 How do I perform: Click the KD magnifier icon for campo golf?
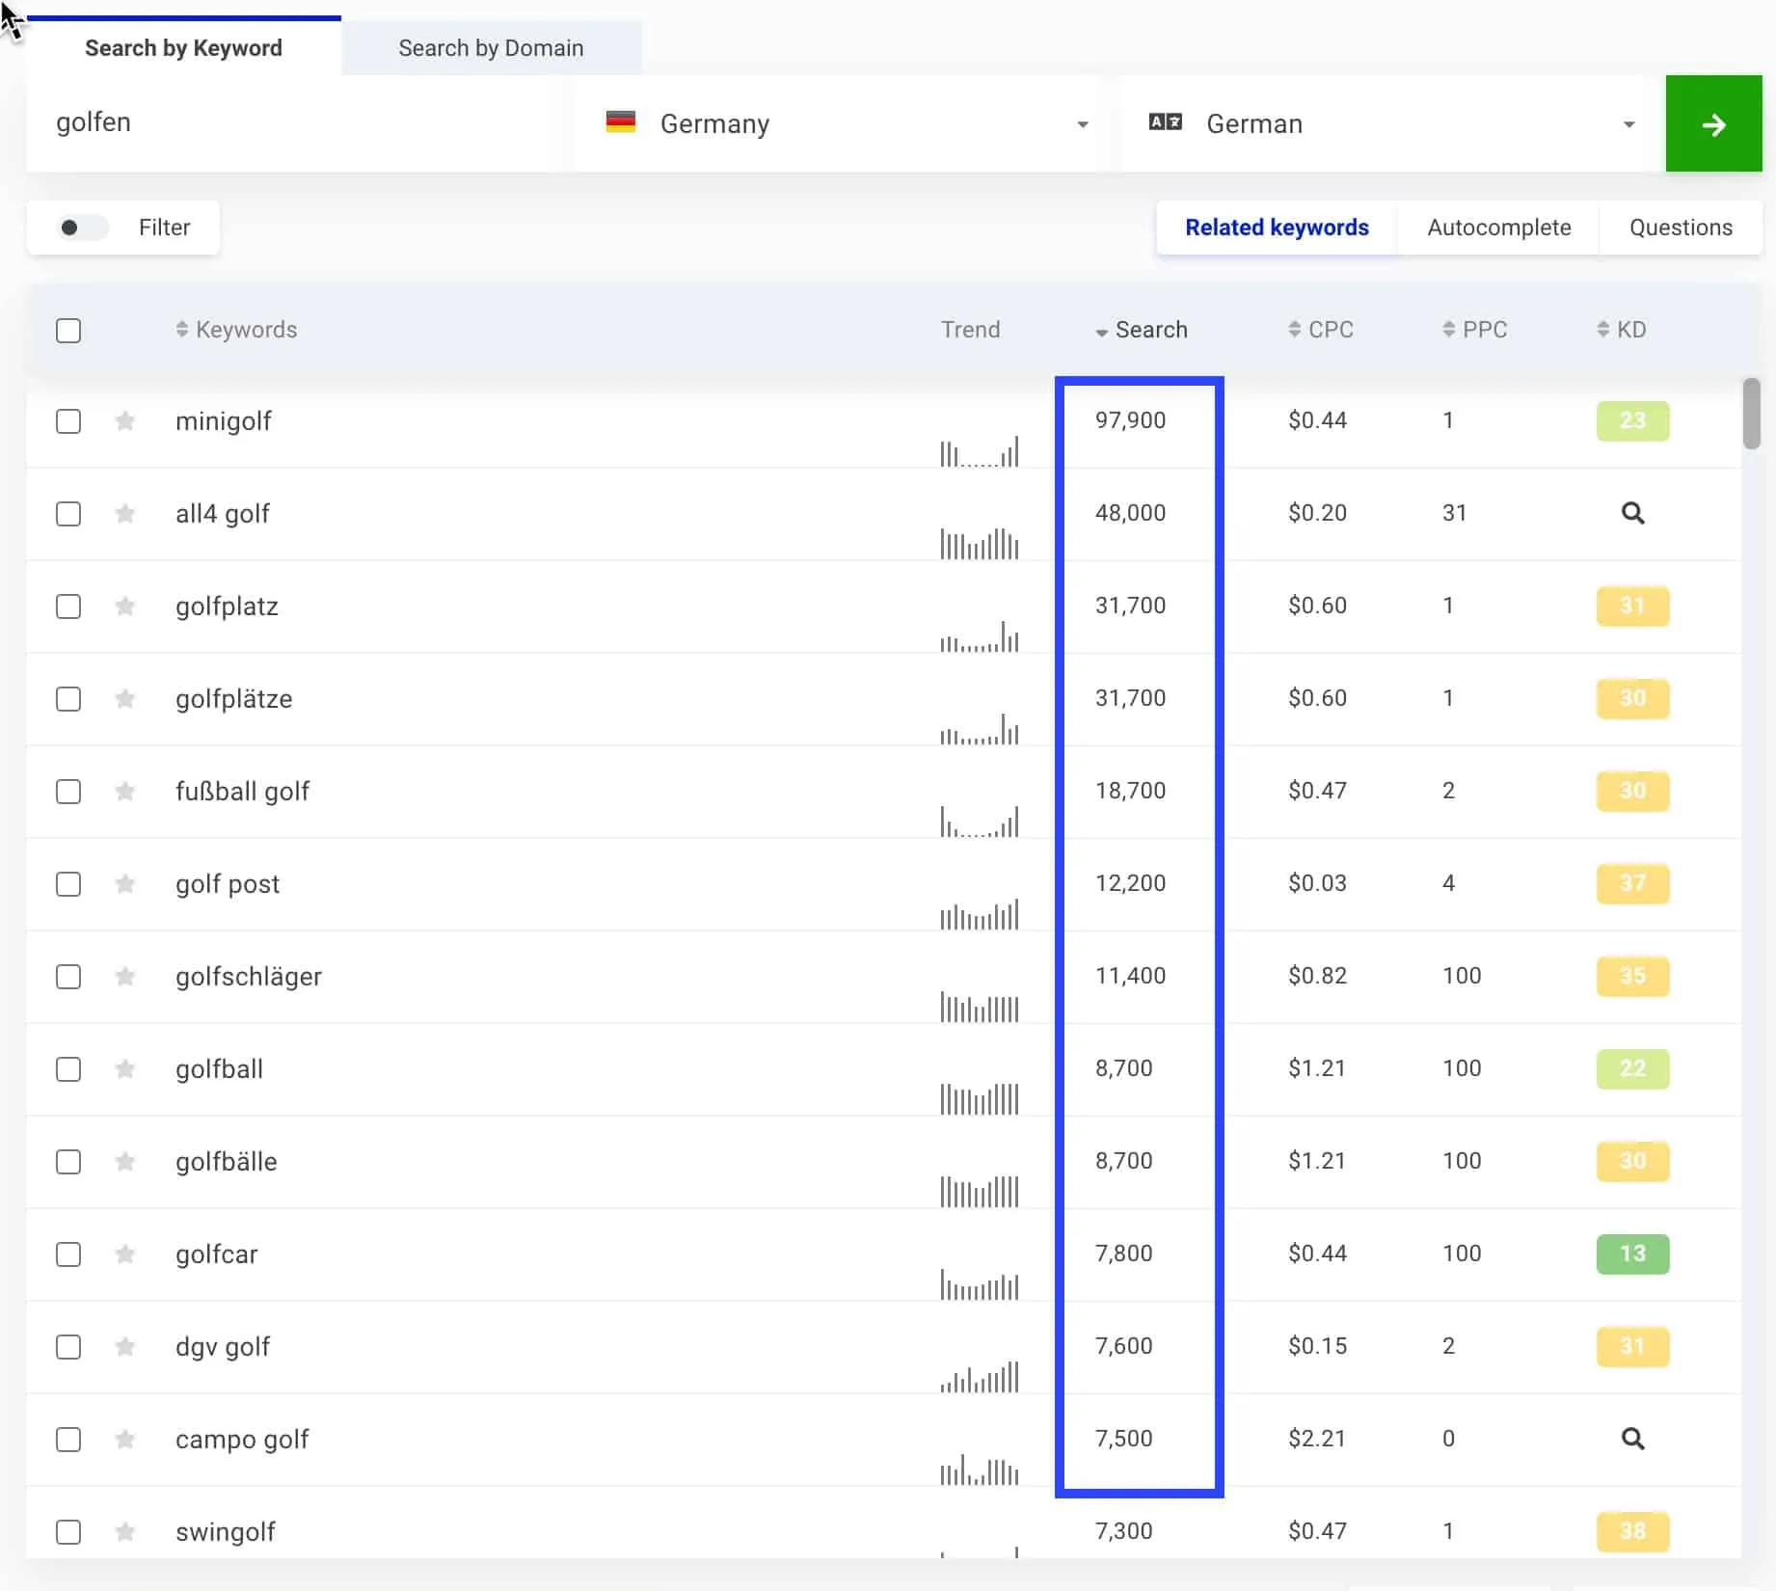(1632, 1439)
